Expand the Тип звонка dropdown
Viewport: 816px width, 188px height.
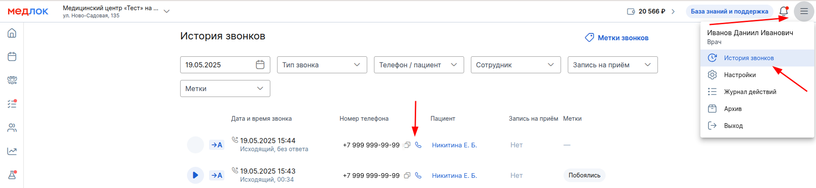click(x=322, y=65)
